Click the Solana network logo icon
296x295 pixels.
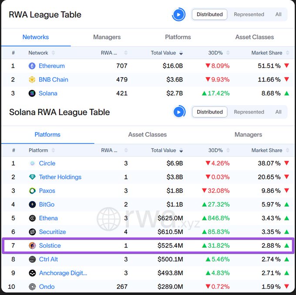click(32, 93)
